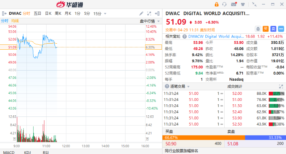Screen dimensions: 286x154
Task: Collapse the left panel icon before DWAC
Action: [4, 13]
